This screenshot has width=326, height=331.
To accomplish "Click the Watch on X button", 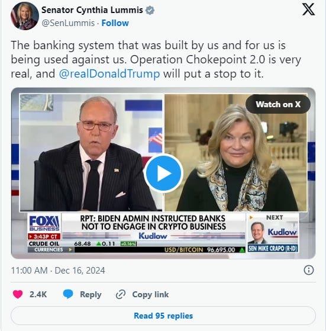I will coord(278,104).
